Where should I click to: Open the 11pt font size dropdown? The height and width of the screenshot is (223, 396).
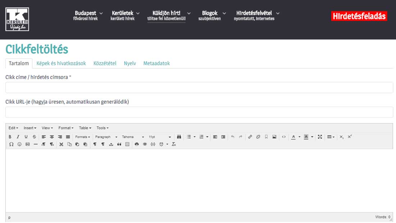pos(160,137)
